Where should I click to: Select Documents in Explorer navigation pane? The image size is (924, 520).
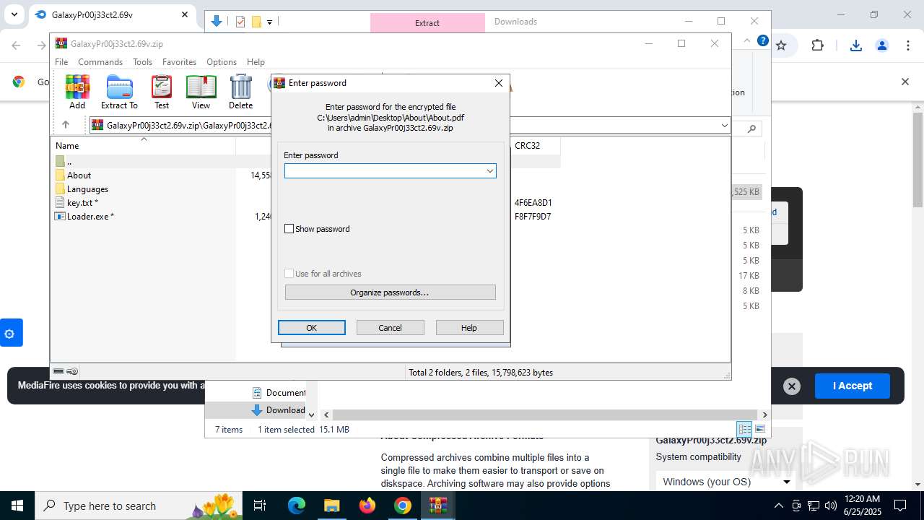279,393
